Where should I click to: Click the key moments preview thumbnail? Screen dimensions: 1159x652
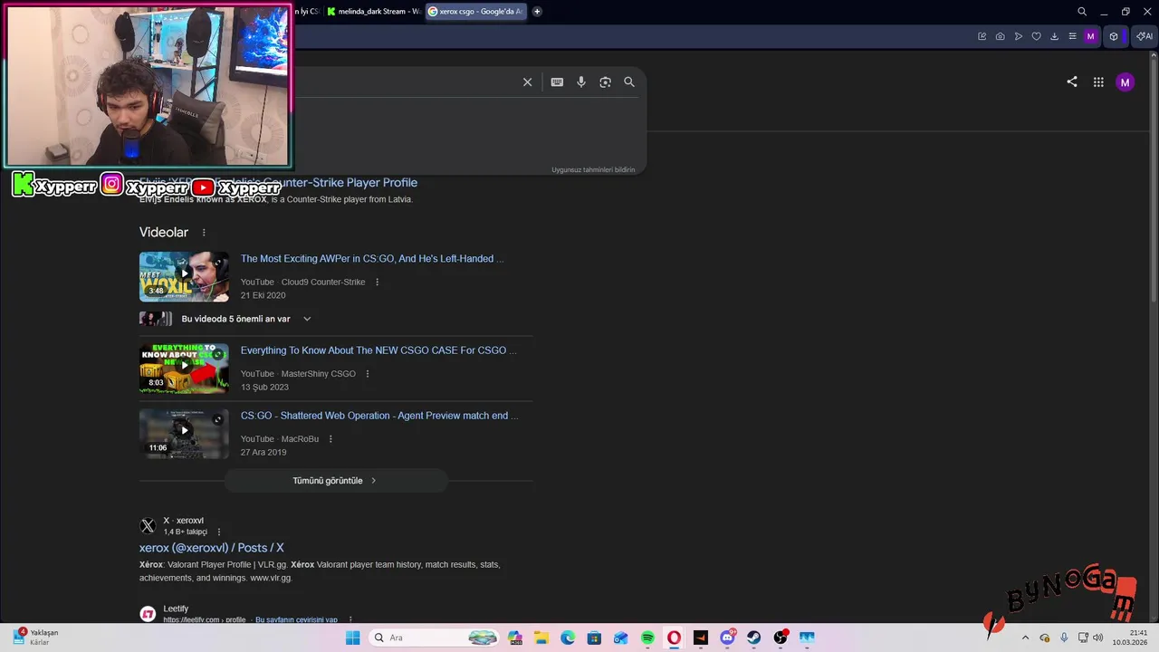pos(156,319)
